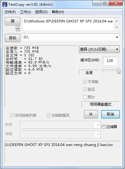The height and width of the screenshot is (169, 125).
Task: Click the speed slider handle
Action: pos(119,71)
